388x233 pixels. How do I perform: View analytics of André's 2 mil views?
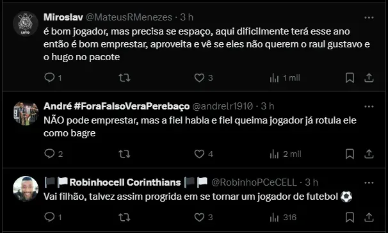(x=286, y=154)
